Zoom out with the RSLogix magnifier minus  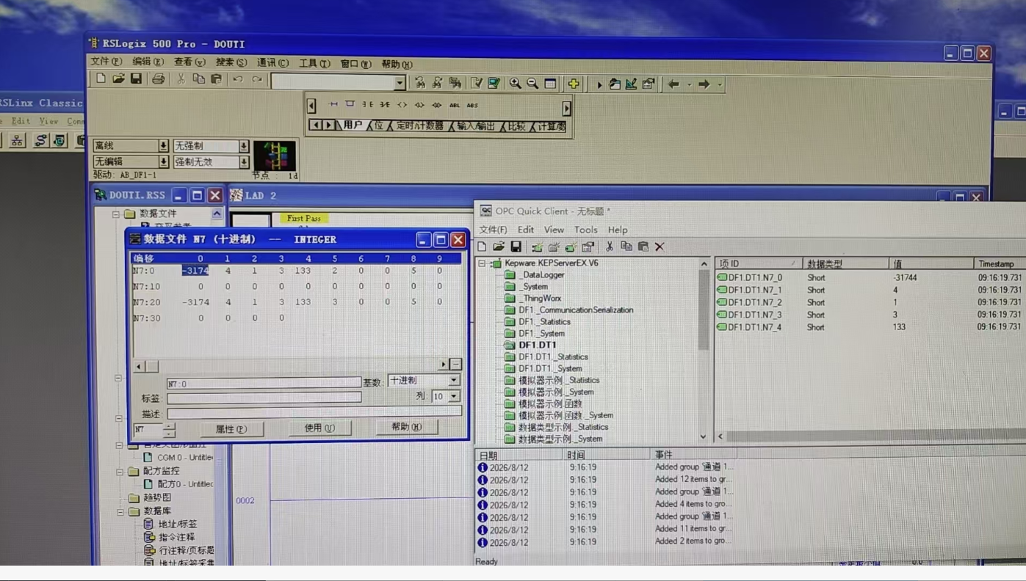532,84
